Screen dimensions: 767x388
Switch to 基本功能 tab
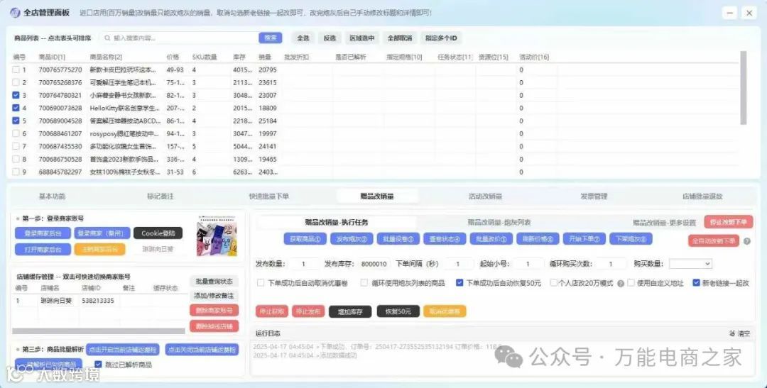52,196
